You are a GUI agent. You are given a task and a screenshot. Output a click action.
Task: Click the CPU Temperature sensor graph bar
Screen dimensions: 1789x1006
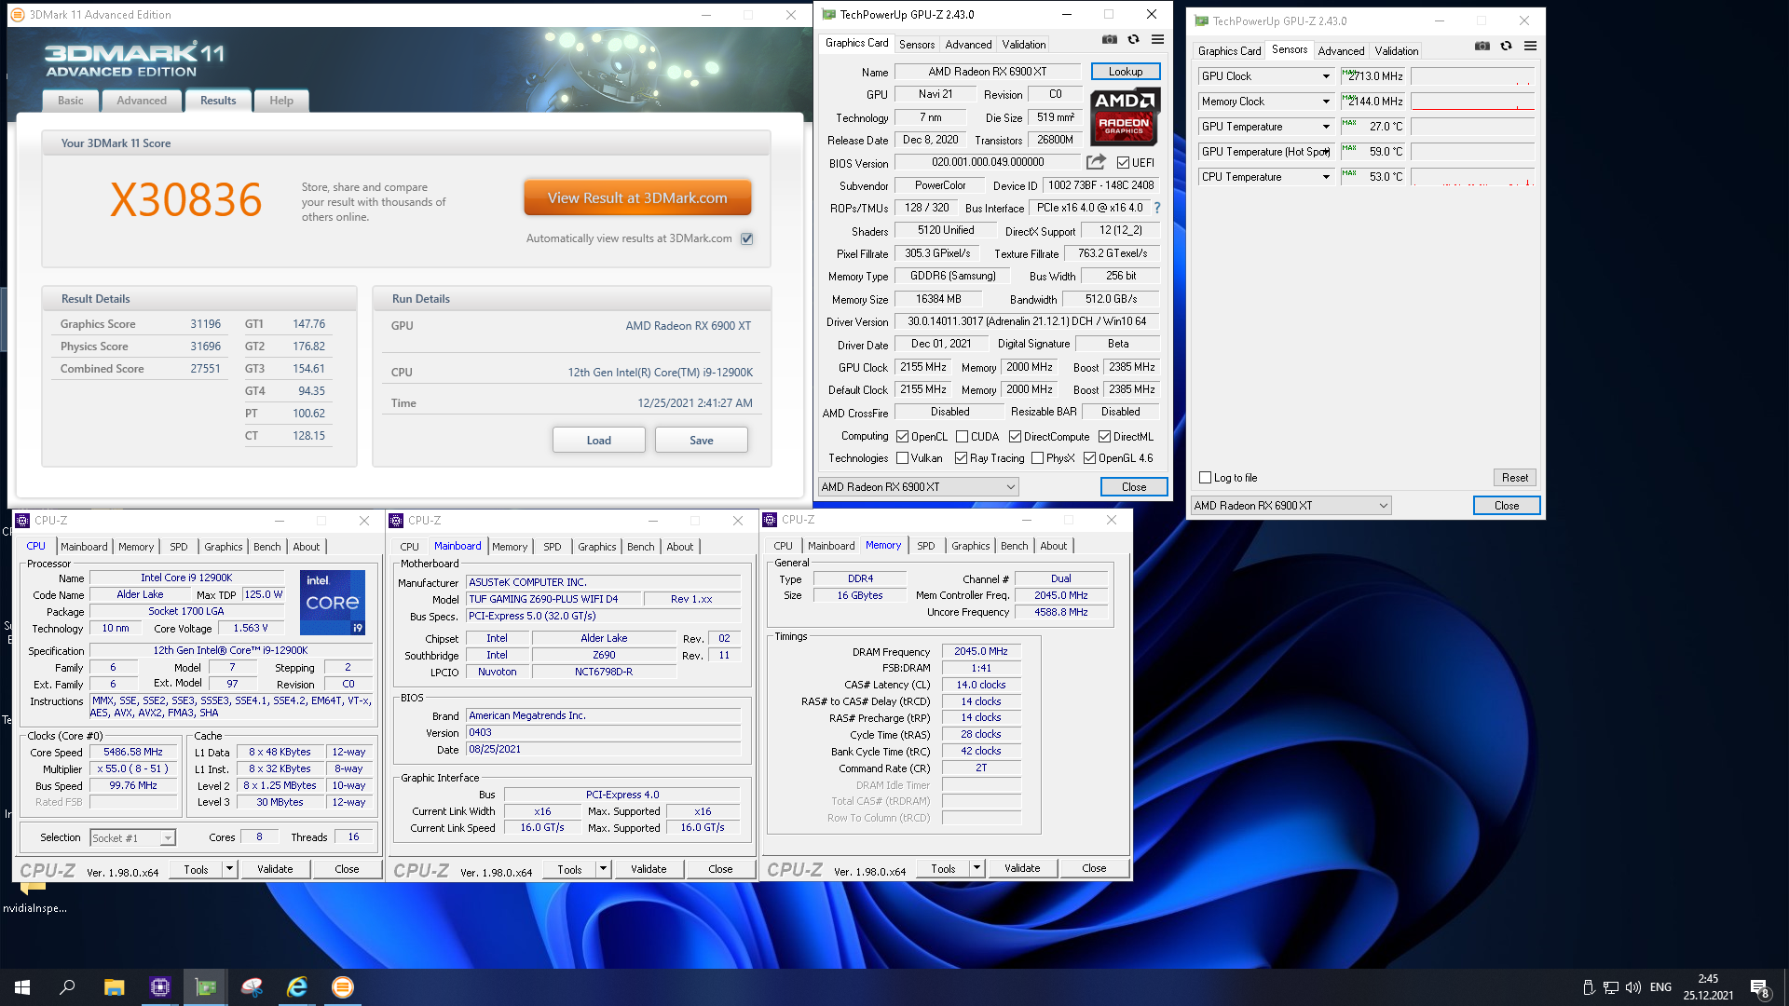click(1473, 177)
